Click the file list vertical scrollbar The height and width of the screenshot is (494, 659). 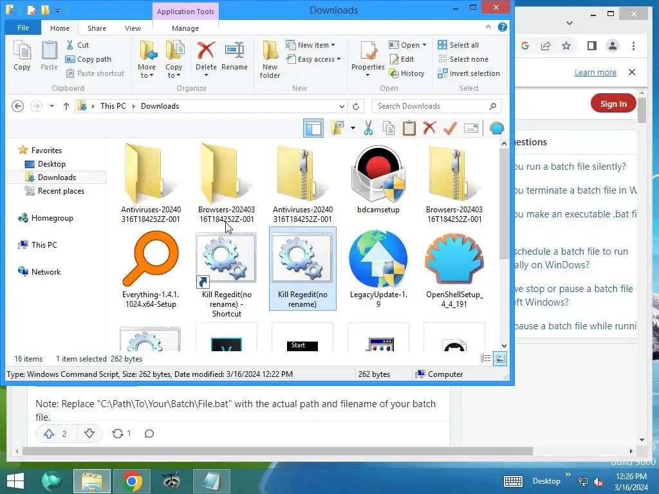tap(504, 204)
